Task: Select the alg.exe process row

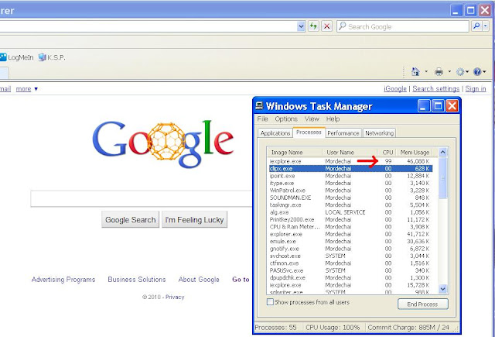Action: (x=350, y=212)
